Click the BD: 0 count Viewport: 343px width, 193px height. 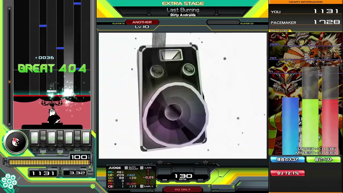coord(116,181)
